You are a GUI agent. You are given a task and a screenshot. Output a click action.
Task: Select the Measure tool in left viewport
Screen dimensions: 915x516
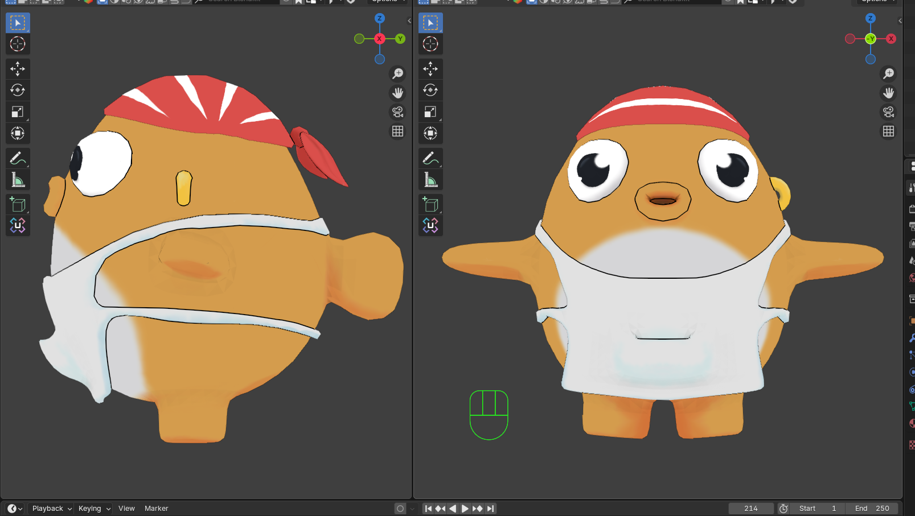(18, 180)
